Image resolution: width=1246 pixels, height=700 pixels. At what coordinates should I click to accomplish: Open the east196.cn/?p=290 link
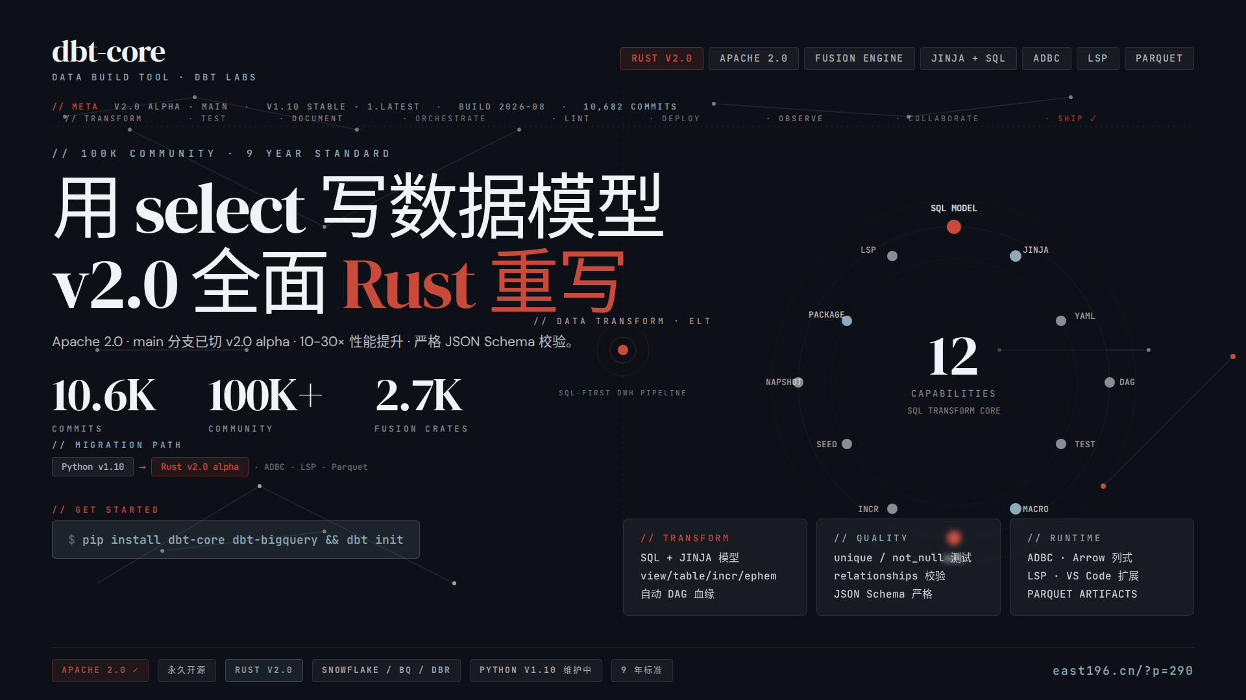click(x=1123, y=671)
